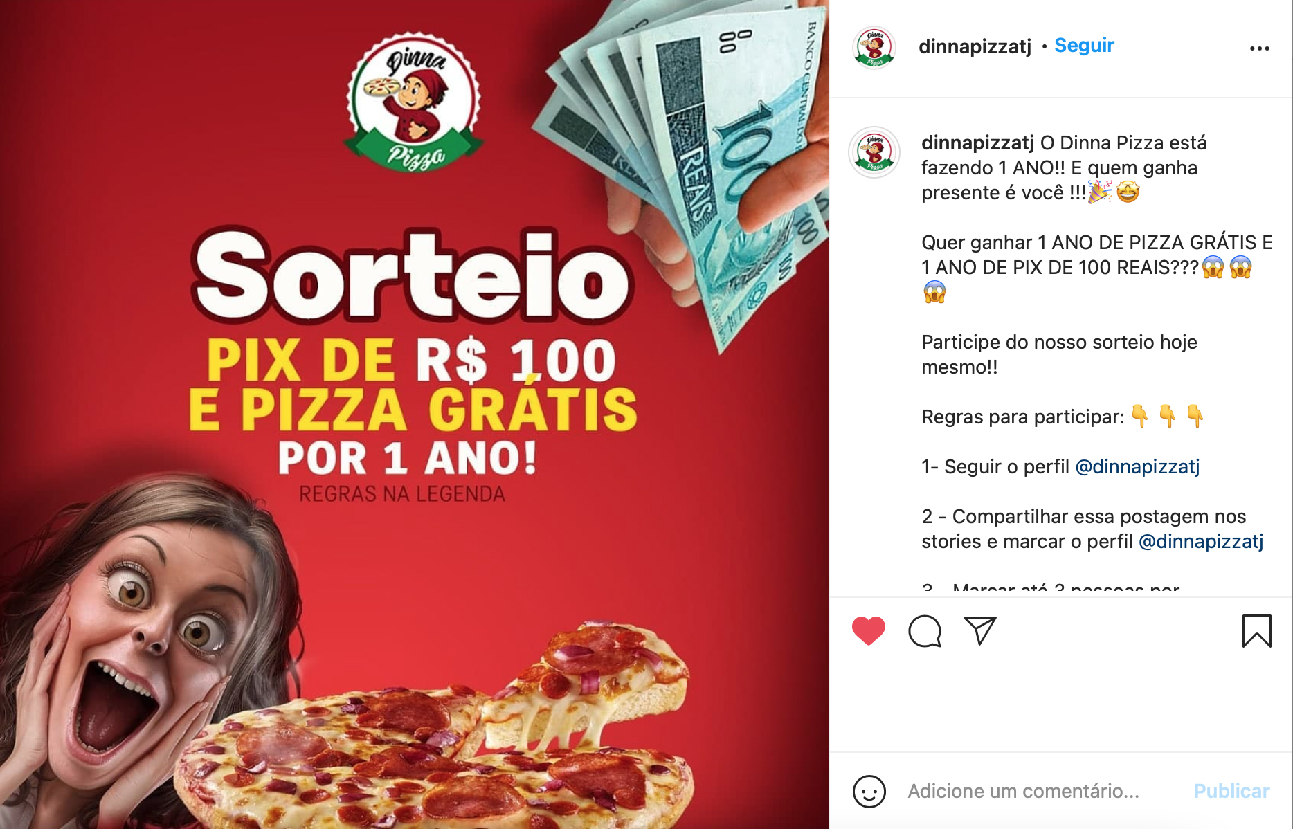
Task: Click caption avatar next to post text
Action: [874, 152]
